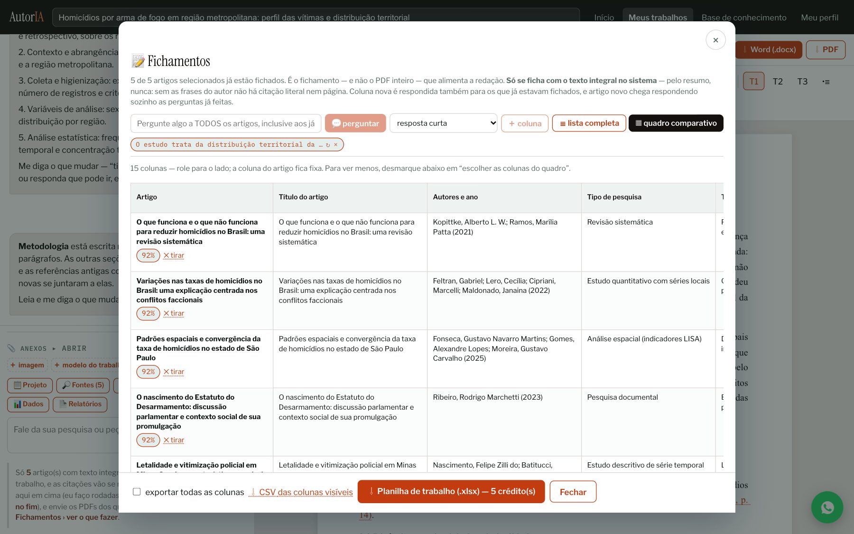
Task: Click the 'Revisão sistemática' cell
Action: click(648, 242)
